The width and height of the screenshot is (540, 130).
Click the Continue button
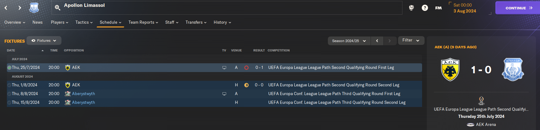(518, 8)
